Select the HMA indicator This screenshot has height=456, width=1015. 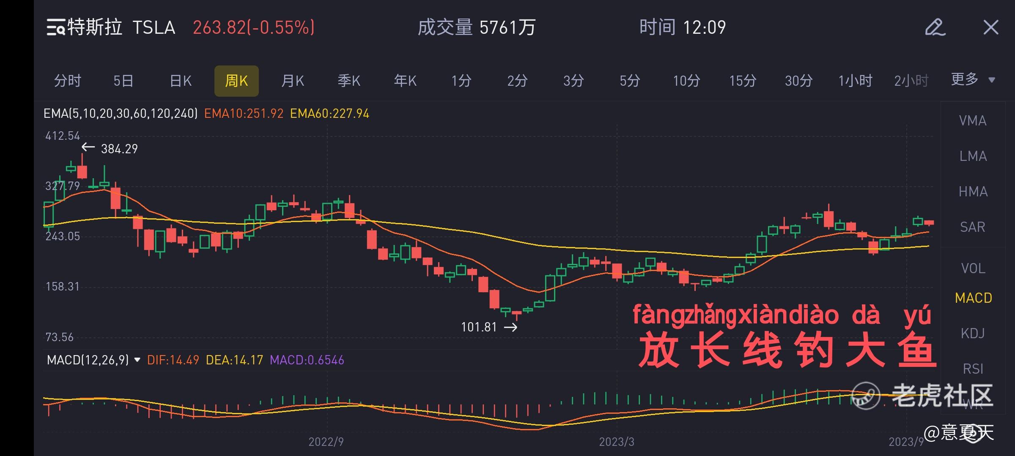(x=973, y=192)
